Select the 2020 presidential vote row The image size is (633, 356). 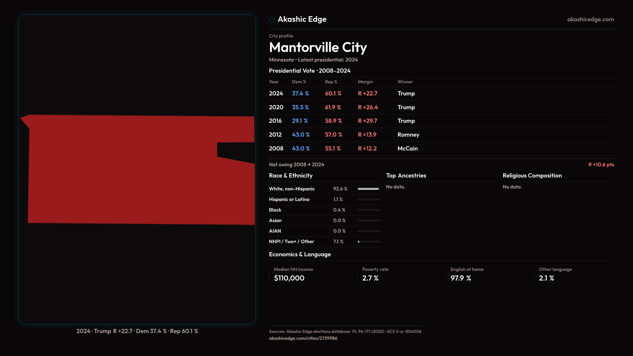tap(276, 107)
